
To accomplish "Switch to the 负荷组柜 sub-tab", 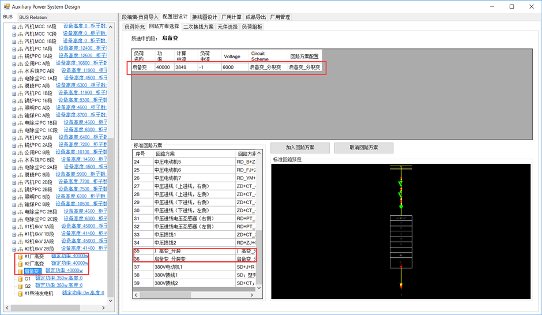I will pyautogui.click(x=251, y=27).
